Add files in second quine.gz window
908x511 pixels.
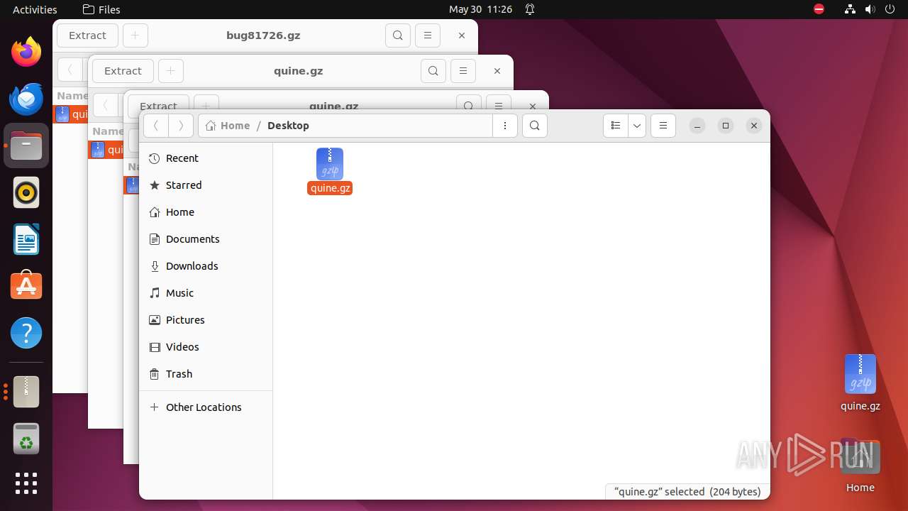point(171,71)
